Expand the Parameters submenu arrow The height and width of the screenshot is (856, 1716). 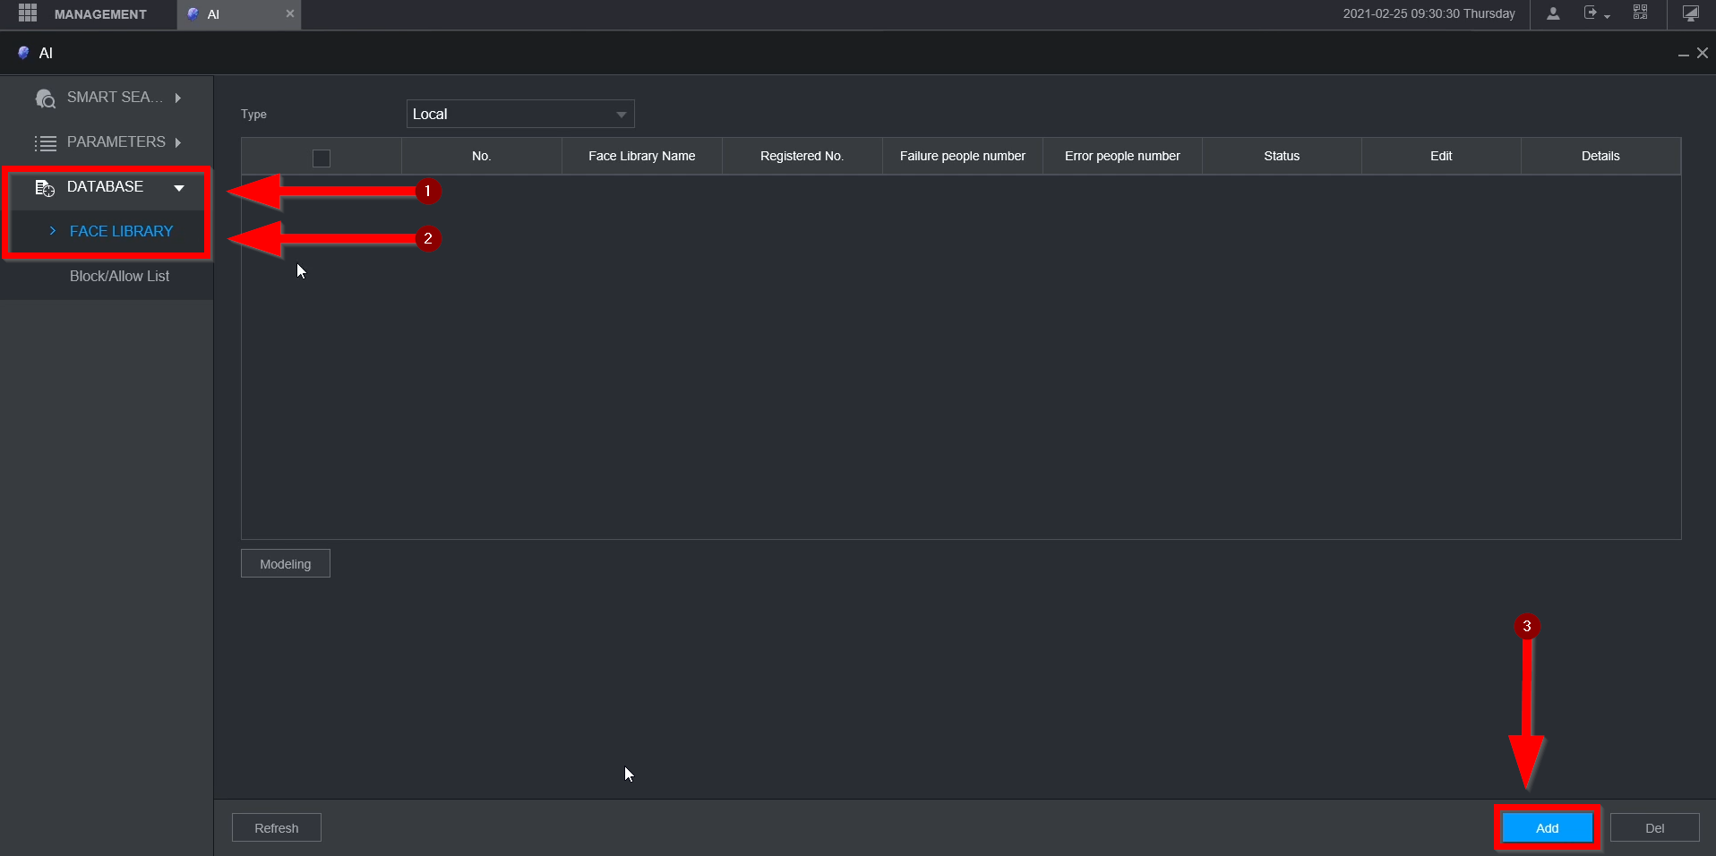tap(178, 142)
